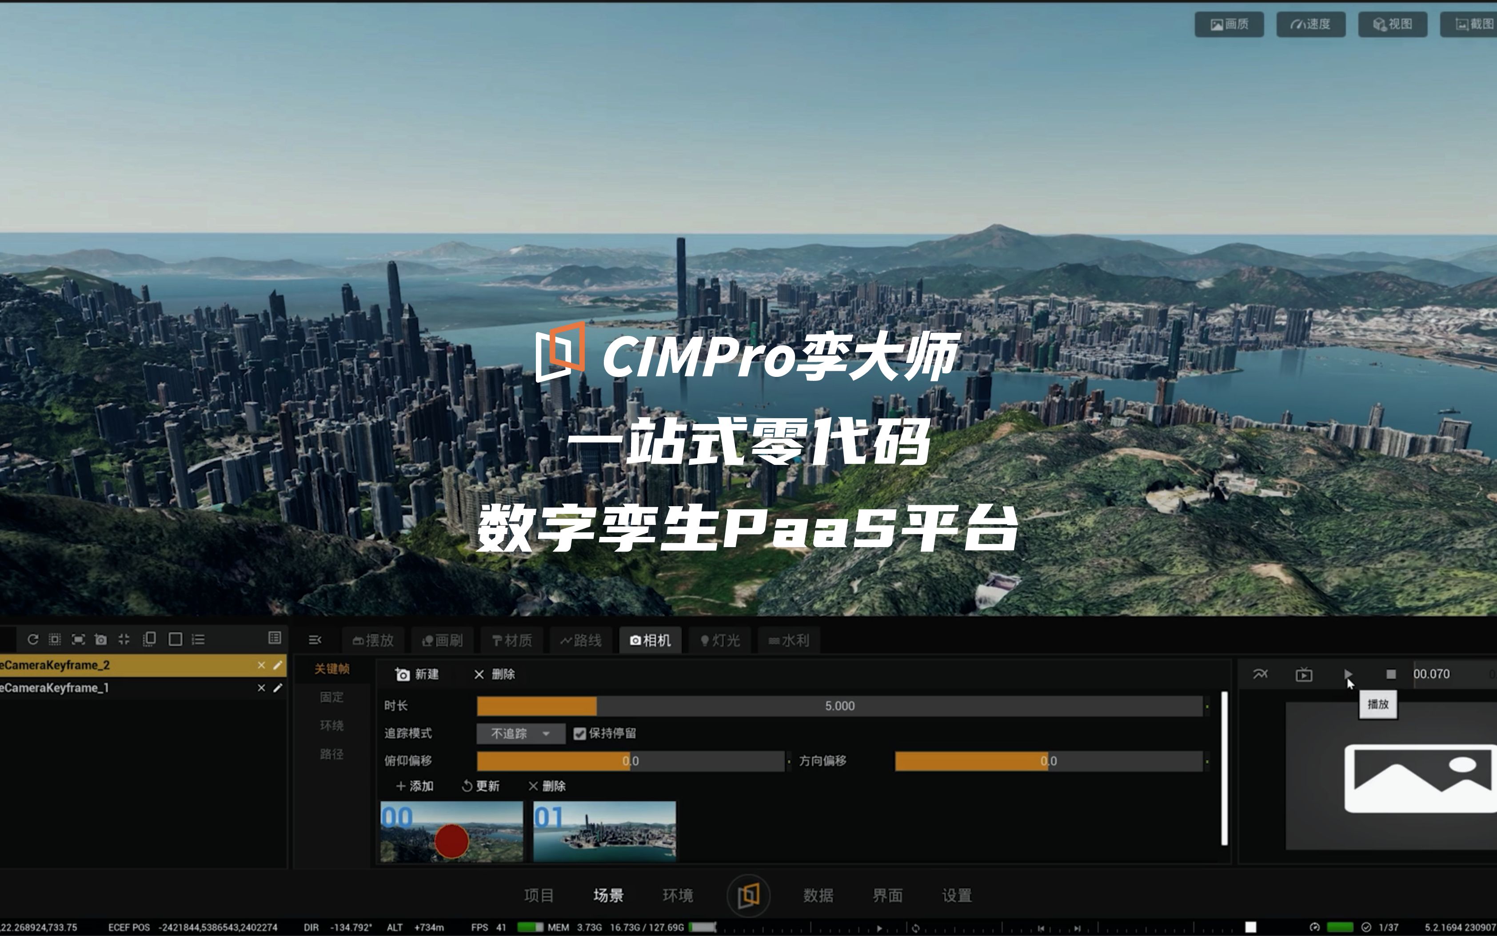Remove CameraKeyframe_2 with its X icon
Screen dimensions: 1497x936
[x=261, y=665]
